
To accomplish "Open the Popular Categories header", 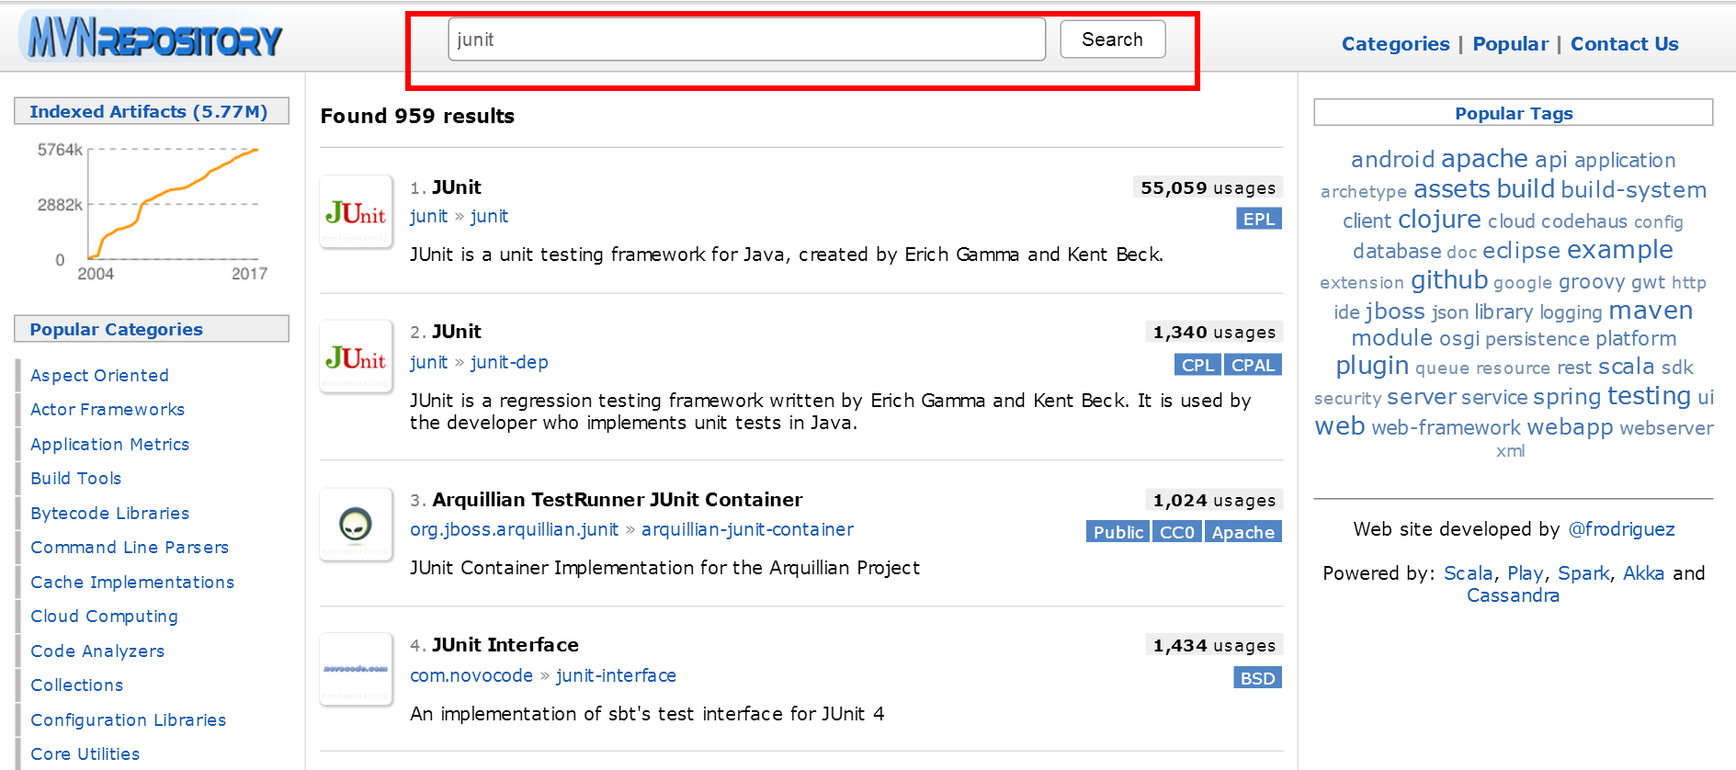I will (152, 329).
